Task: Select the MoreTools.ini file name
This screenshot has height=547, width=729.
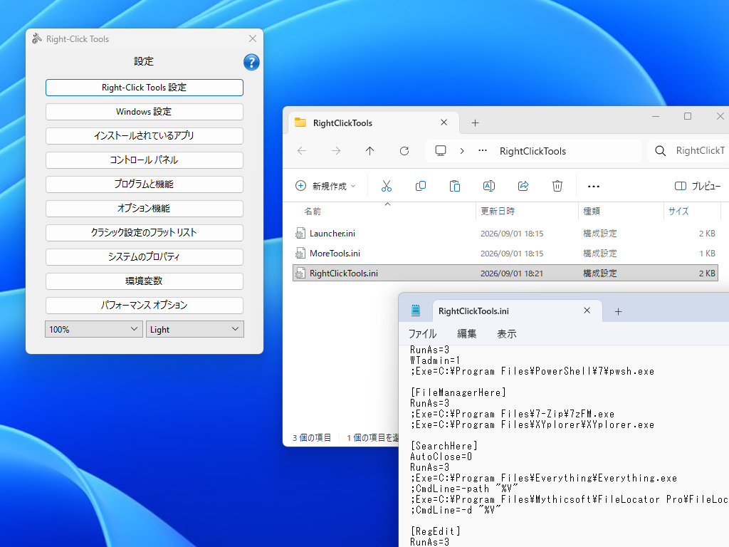Action: click(335, 254)
